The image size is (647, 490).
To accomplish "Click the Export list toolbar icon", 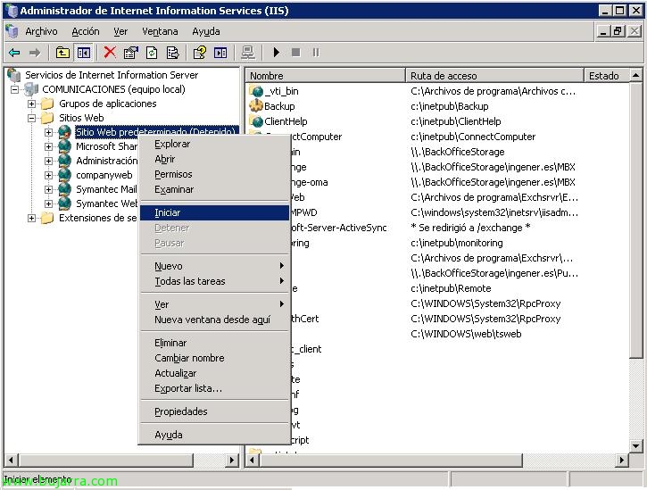I will point(172,53).
